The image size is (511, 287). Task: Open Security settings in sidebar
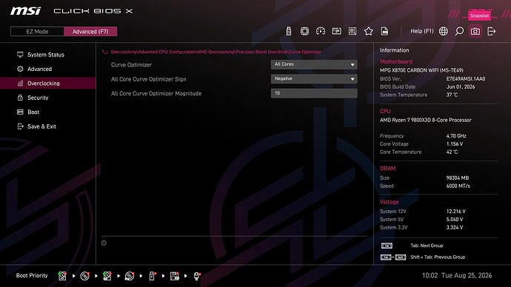click(x=38, y=98)
